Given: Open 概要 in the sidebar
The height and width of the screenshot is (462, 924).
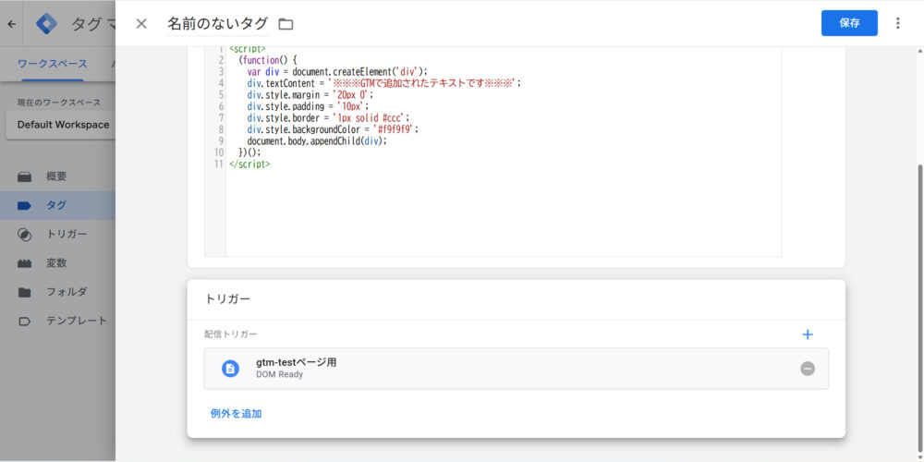Looking at the screenshot, I should click(55, 176).
